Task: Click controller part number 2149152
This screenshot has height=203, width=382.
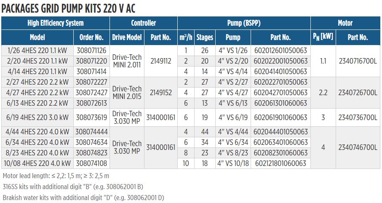Action: click(161, 93)
